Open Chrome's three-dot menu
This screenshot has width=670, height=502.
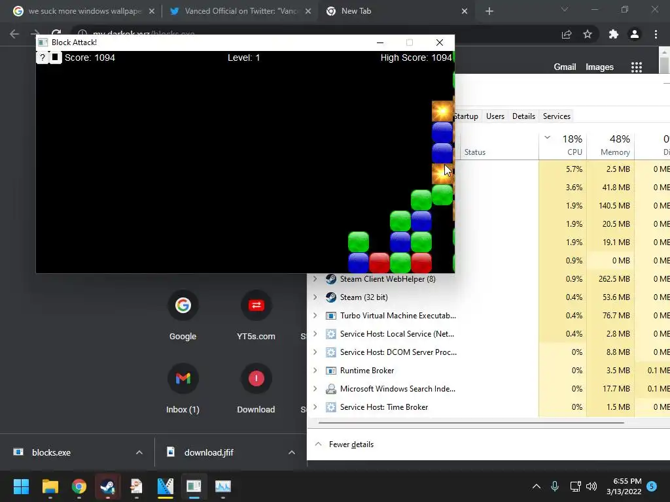tap(656, 34)
